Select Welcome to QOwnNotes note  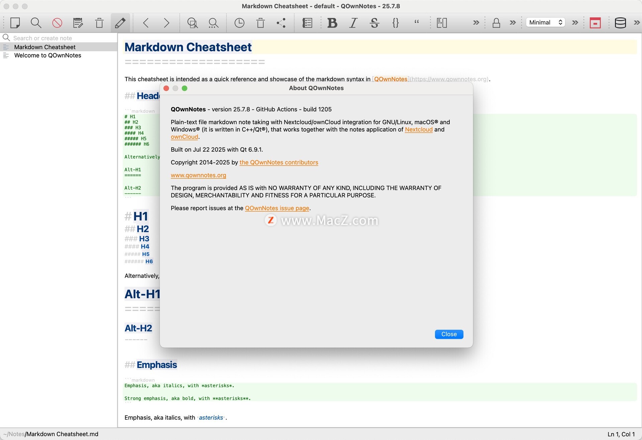59,55
